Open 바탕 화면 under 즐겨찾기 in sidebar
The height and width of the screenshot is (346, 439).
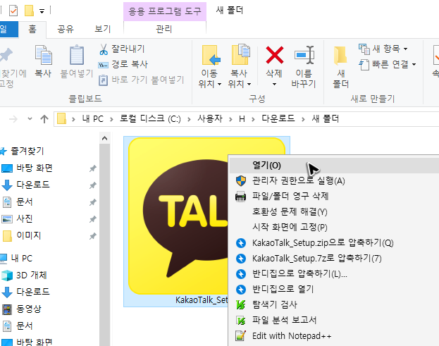click(35, 168)
